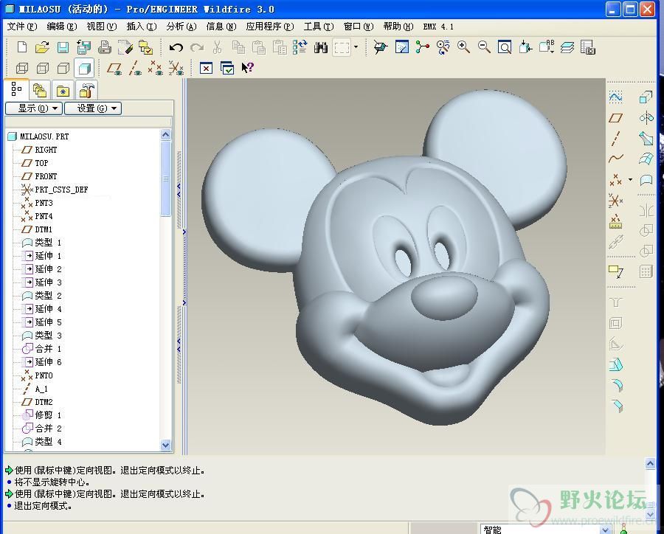Screen dimensions: 664x534
Task: Select feature 合并 1 in the model tree
Action: point(48,349)
